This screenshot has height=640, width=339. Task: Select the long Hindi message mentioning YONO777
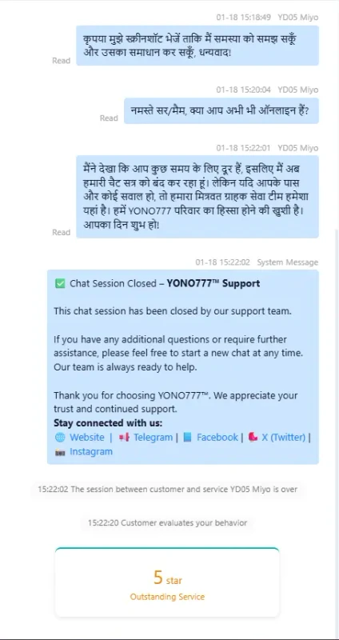pos(197,196)
